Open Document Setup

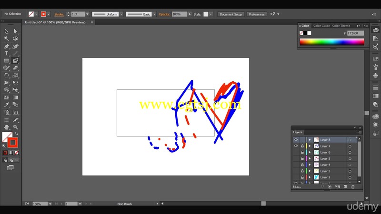(x=231, y=14)
